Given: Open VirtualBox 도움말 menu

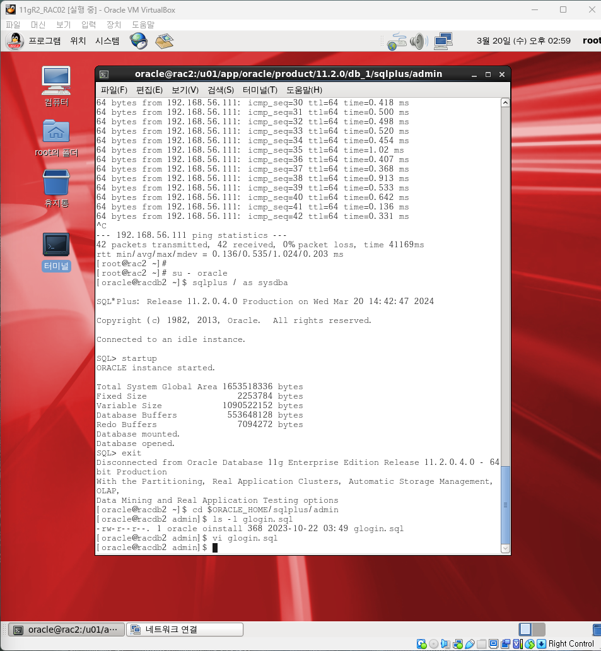Looking at the screenshot, I should (143, 25).
